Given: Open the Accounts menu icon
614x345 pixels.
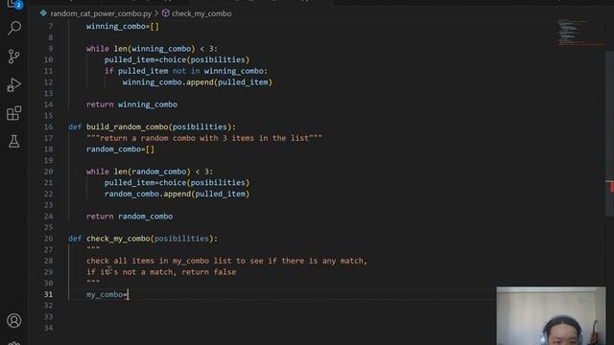Looking at the screenshot, I should (14, 321).
